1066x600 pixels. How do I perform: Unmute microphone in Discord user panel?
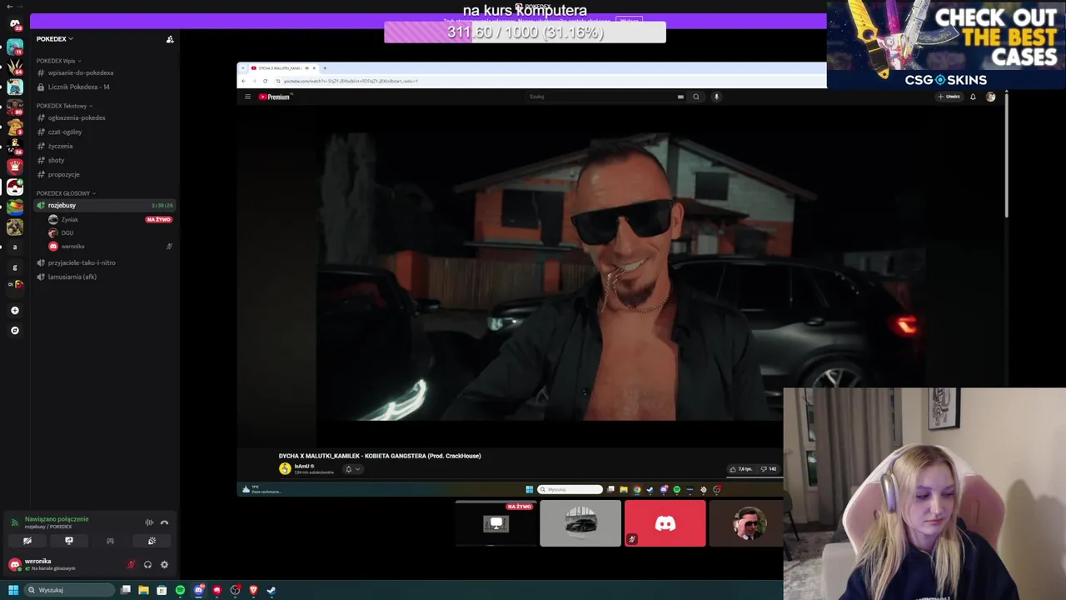tap(131, 565)
